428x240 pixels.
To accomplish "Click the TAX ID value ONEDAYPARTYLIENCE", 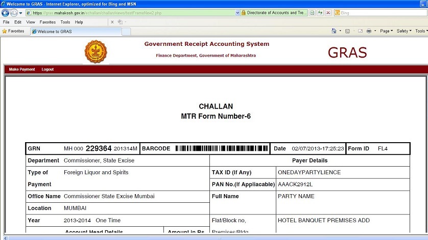I will tap(310, 172).
